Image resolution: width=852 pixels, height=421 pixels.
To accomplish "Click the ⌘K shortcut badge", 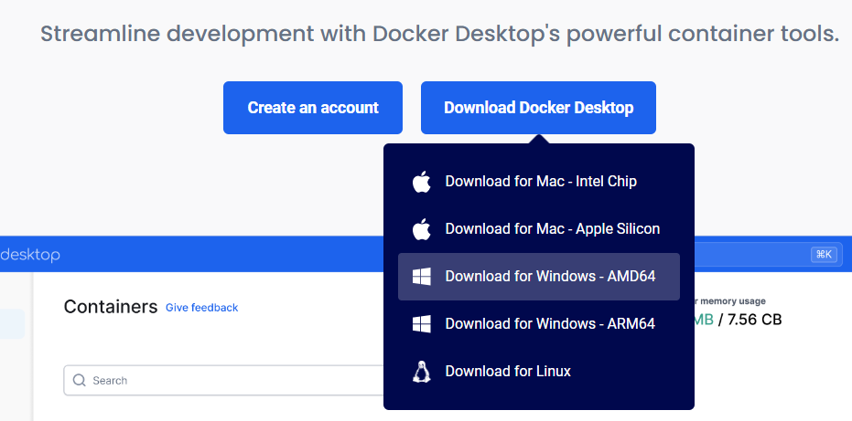I will (824, 255).
